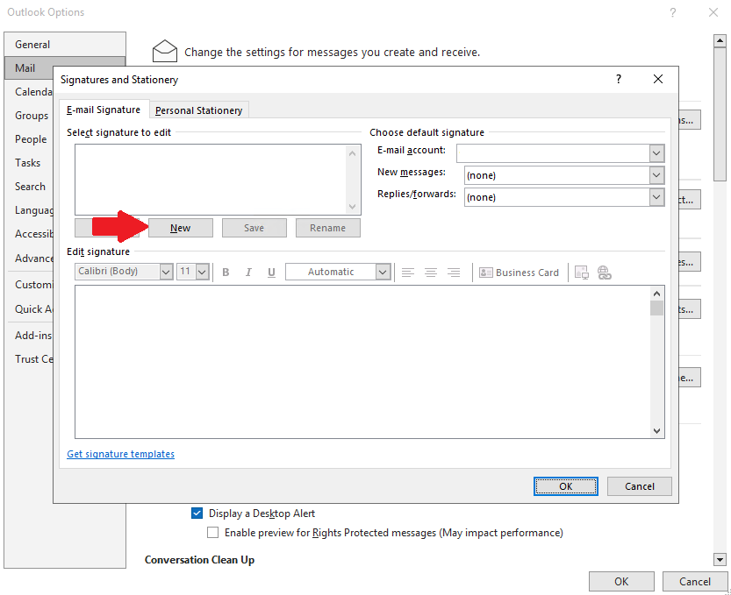The width and height of the screenshot is (731, 595).
Task: Close the Signatures and Stationery dialog
Action: click(x=658, y=79)
